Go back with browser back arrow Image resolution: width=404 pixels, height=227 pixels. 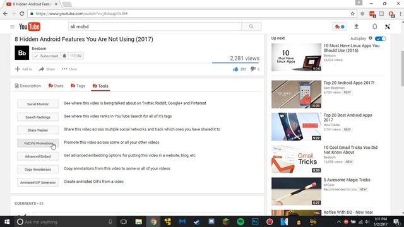coord(6,14)
